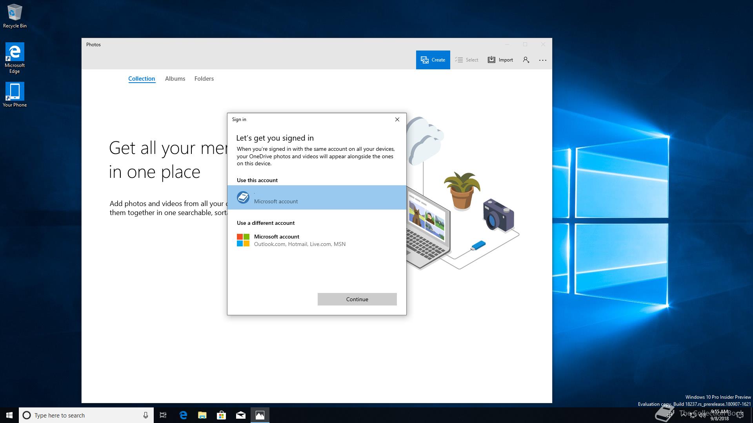
Task: Select the Your Phone desktop shortcut
Action: [15, 94]
